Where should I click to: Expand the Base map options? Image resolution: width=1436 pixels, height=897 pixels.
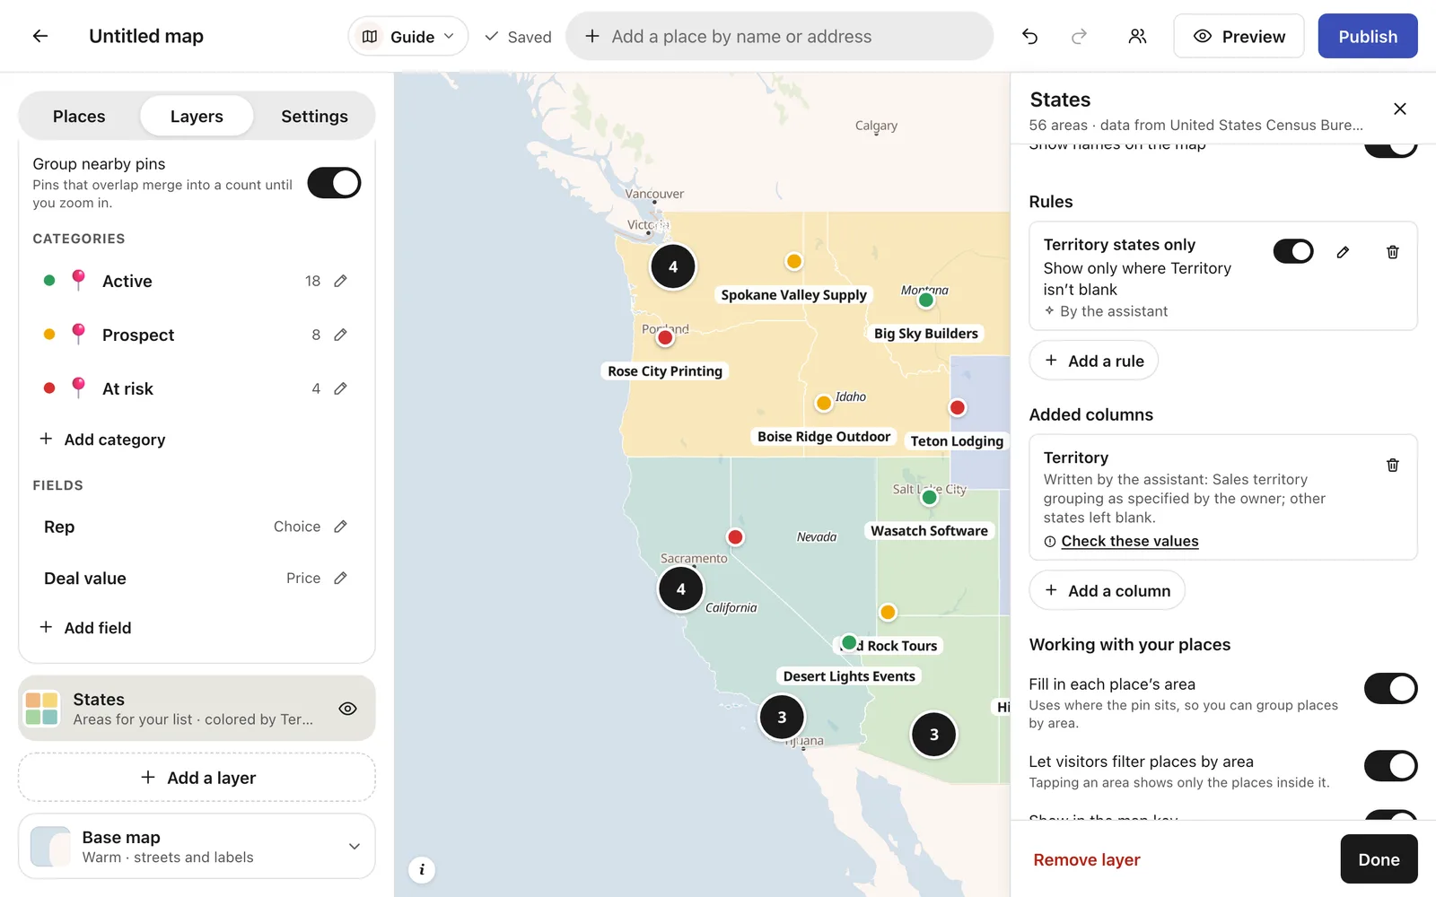click(x=355, y=847)
